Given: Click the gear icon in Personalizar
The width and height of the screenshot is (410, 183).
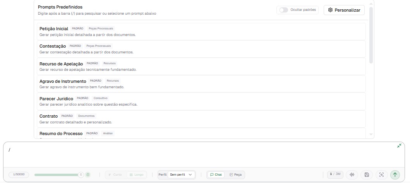Looking at the screenshot, I should pyautogui.click(x=330, y=10).
